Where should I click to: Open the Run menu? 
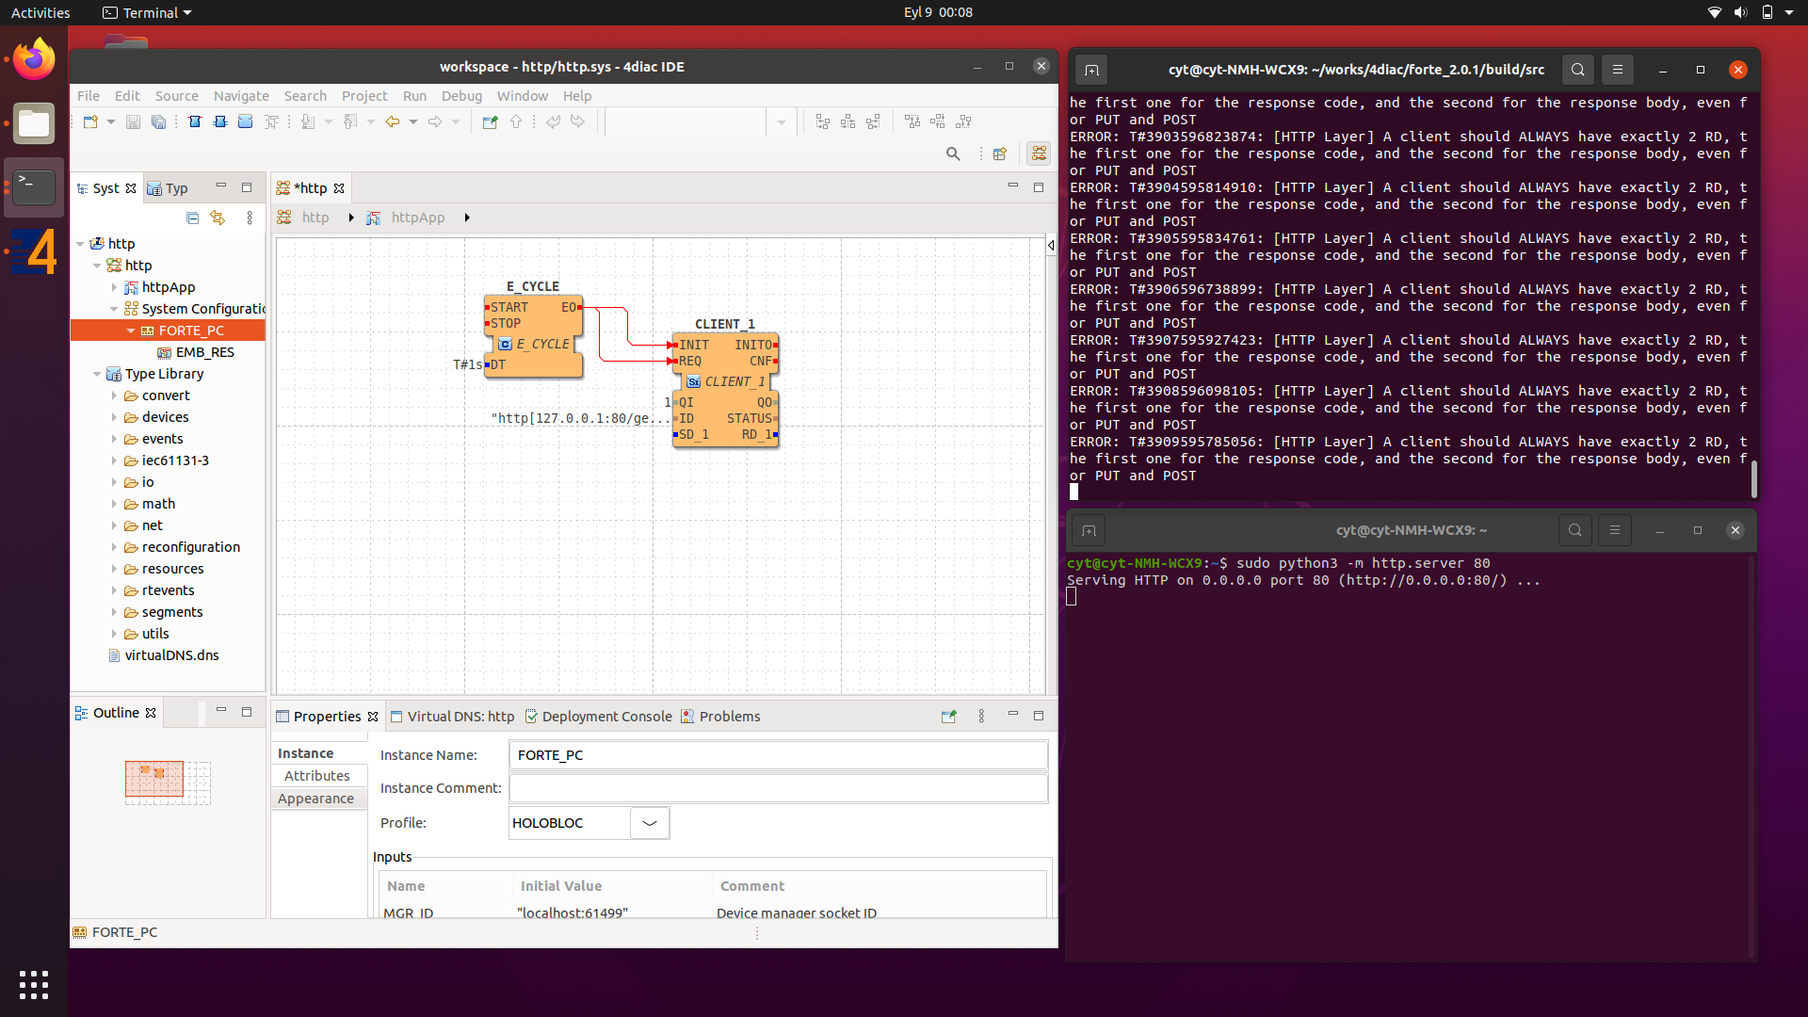(x=414, y=96)
